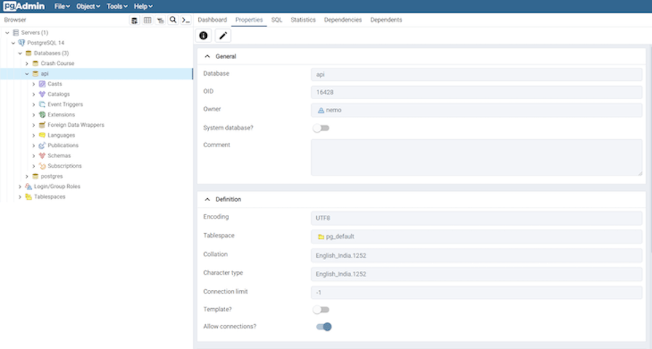This screenshot has width=652, height=349.
Task: Switch to the Dependencies tab
Action: coord(343,20)
